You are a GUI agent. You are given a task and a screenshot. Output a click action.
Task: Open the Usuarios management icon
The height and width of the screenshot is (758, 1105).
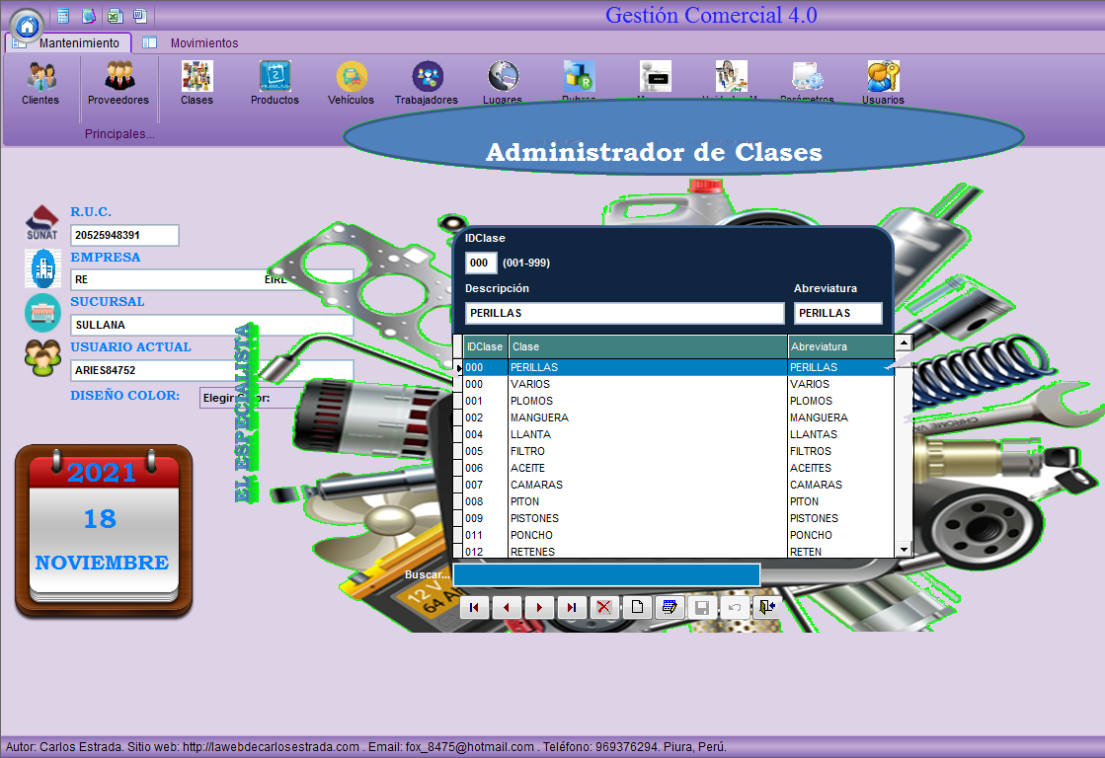tap(883, 82)
